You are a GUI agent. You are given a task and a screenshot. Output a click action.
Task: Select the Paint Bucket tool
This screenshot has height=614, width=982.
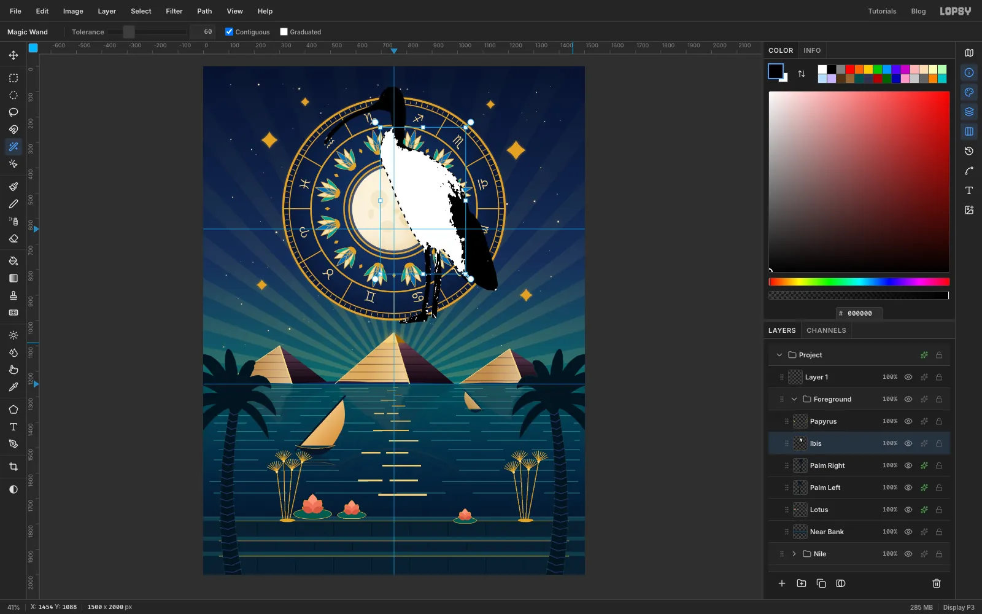click(14, 261)
